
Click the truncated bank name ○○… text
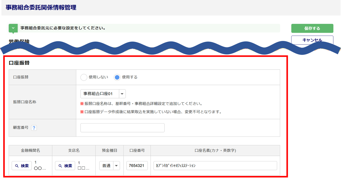click(x=40, y=168)
